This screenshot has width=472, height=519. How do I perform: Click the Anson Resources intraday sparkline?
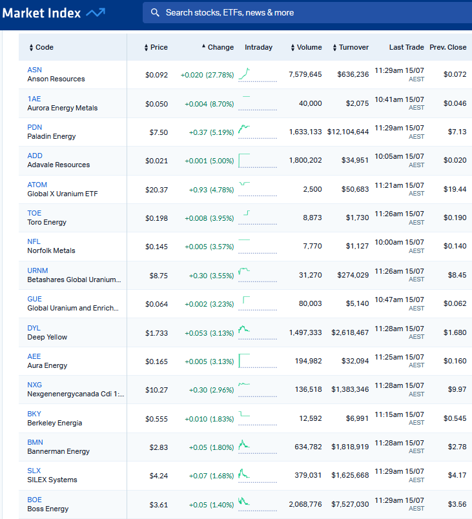coord(257,74)
